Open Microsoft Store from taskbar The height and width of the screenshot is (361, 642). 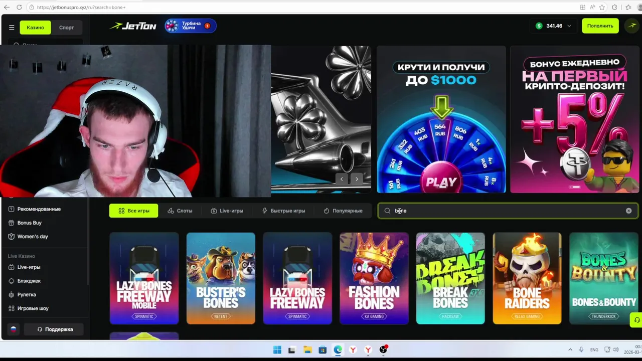(323, 350)
